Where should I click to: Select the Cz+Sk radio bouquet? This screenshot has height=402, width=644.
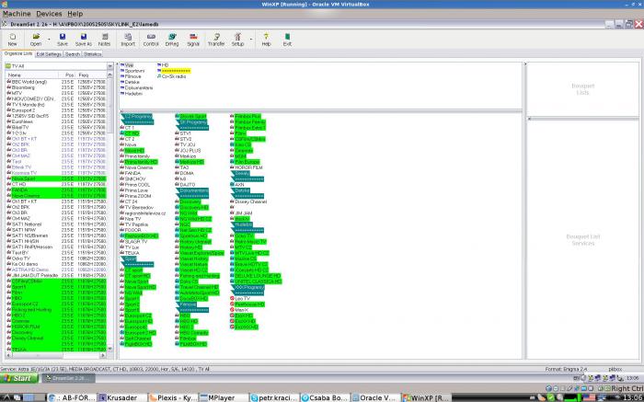pyautogui.click(x=172, y=76)
